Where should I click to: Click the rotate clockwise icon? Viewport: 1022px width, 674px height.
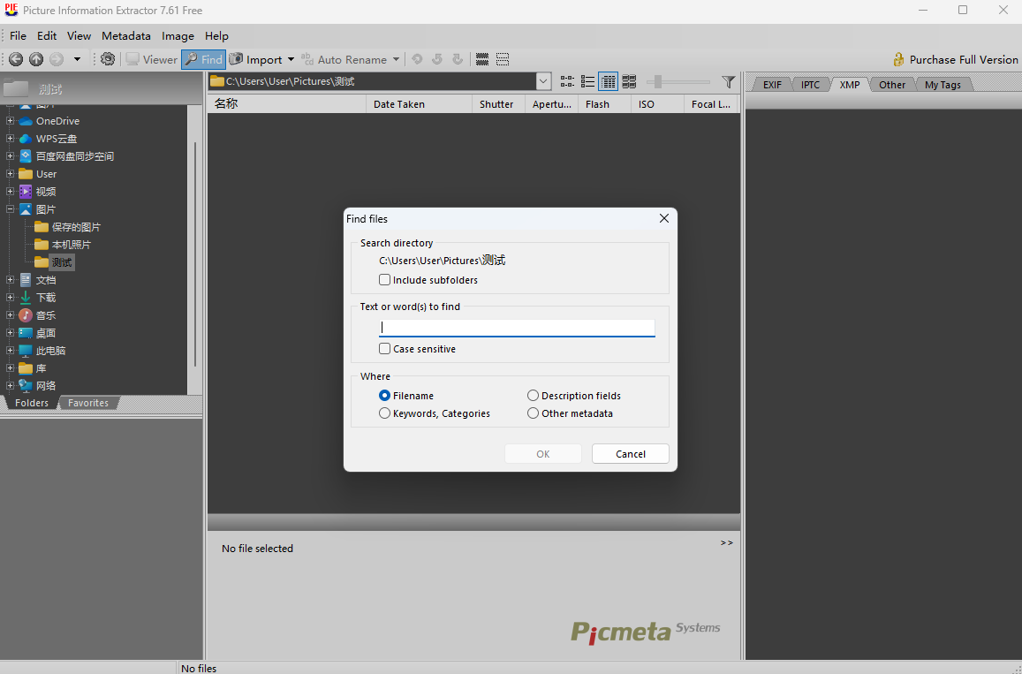pos(458,59)
